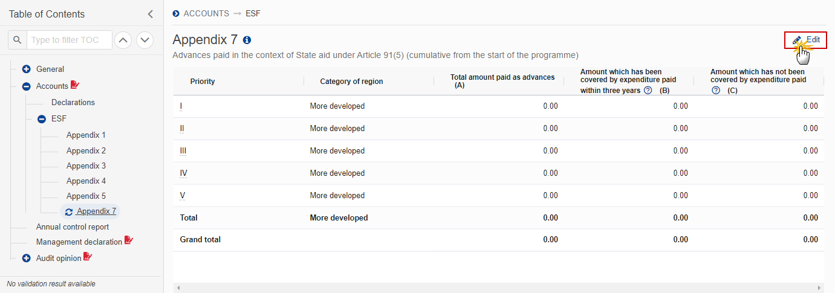Collapse the Accounts tree node

(x=26, y=86)
